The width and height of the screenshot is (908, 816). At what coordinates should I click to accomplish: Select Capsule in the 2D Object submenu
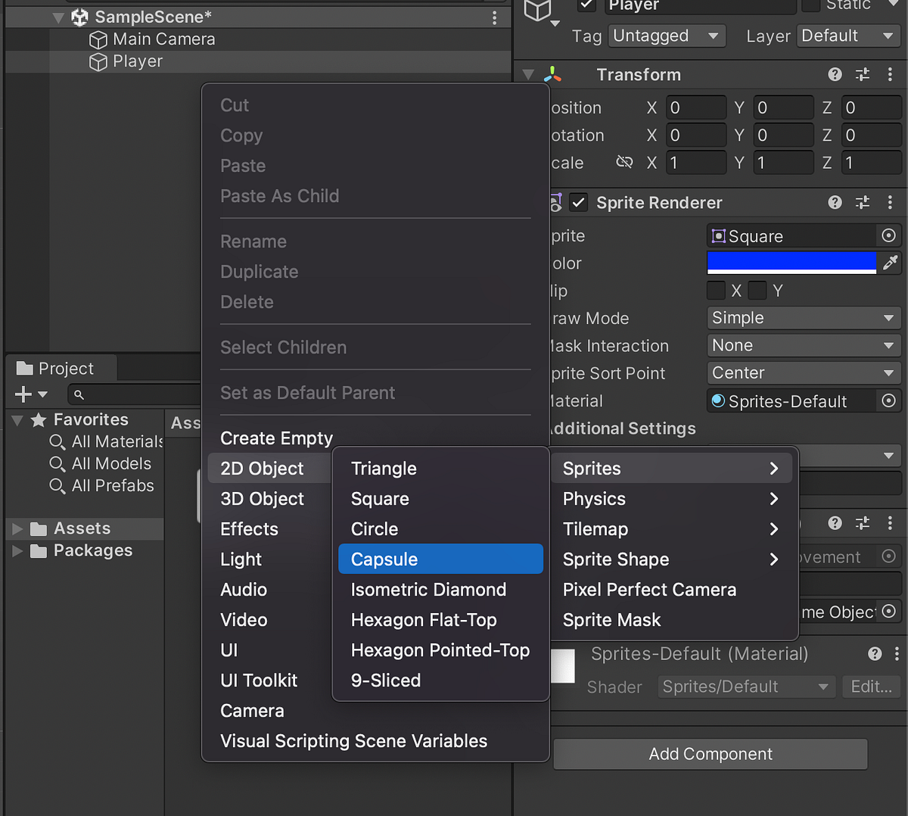[x=440, y=559]
